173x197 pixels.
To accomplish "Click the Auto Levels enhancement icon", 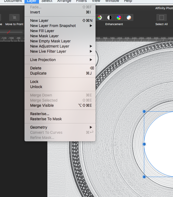I will 100,18.
